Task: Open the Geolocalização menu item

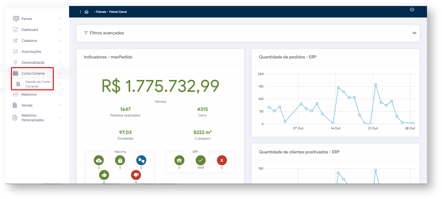Action: (33, 62)
